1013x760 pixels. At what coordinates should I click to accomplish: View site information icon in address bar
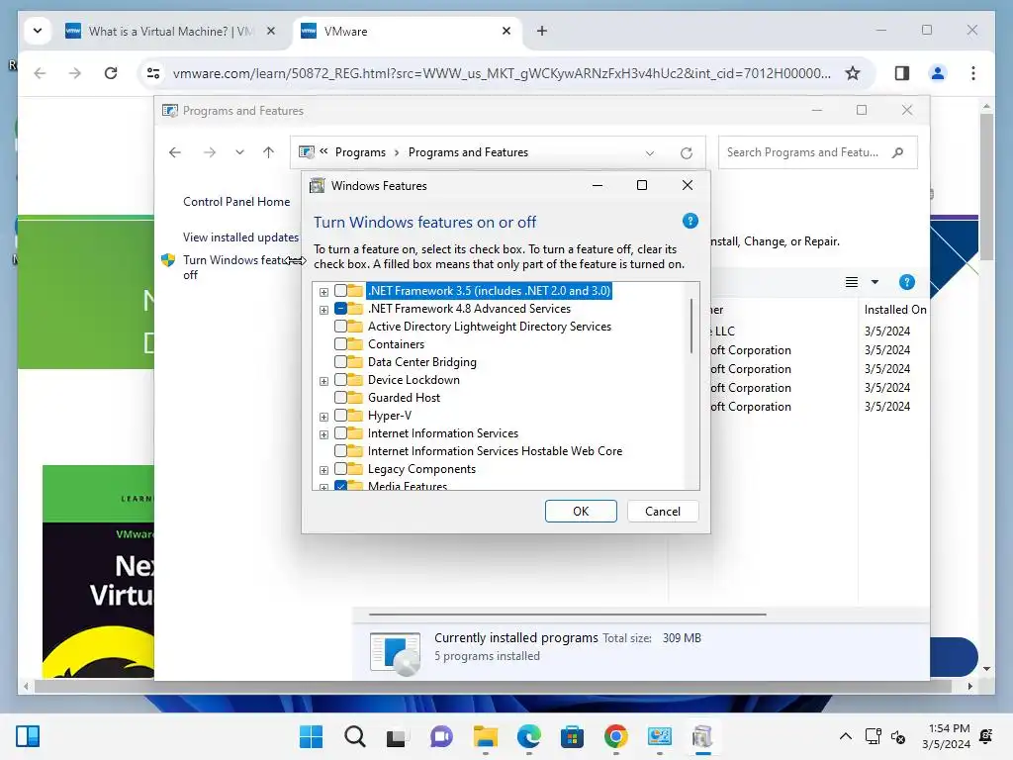pos(153,73)
